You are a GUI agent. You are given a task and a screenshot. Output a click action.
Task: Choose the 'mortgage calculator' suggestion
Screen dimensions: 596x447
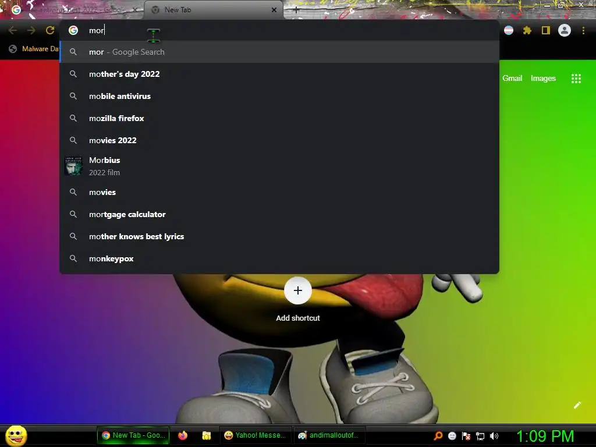(x=279, y=214)
